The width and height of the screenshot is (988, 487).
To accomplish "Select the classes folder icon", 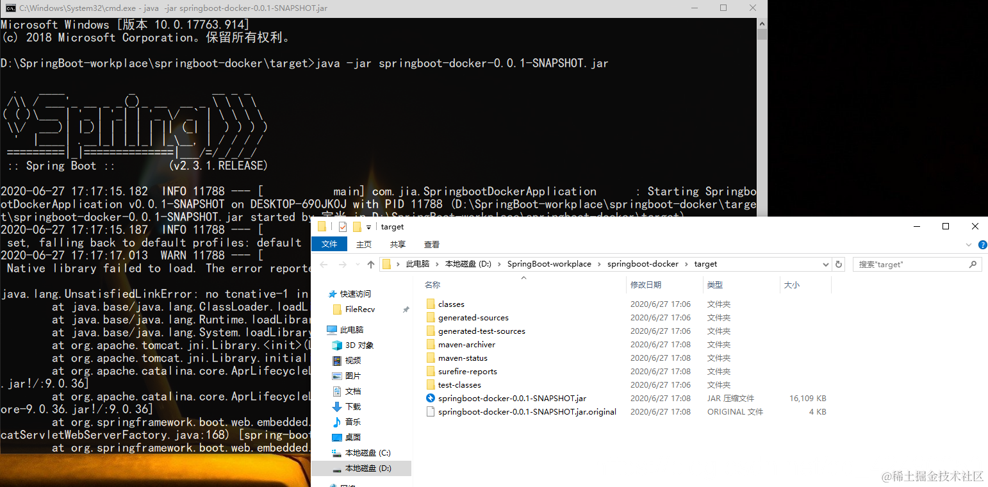I will (431, 304).
